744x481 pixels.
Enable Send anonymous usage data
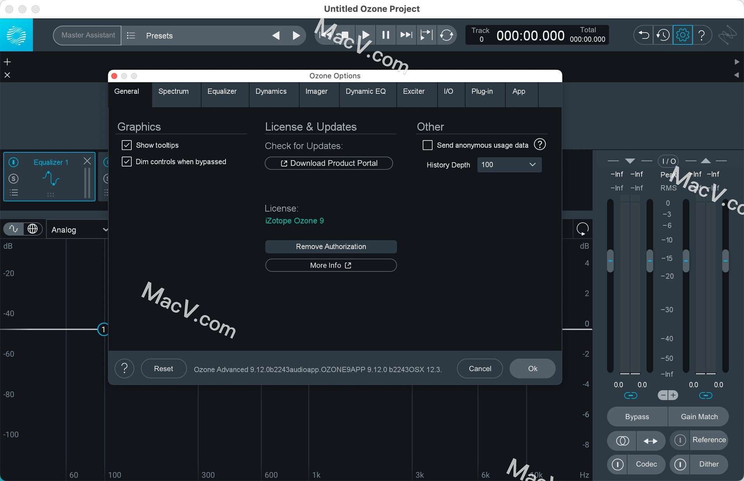point(427,145)
